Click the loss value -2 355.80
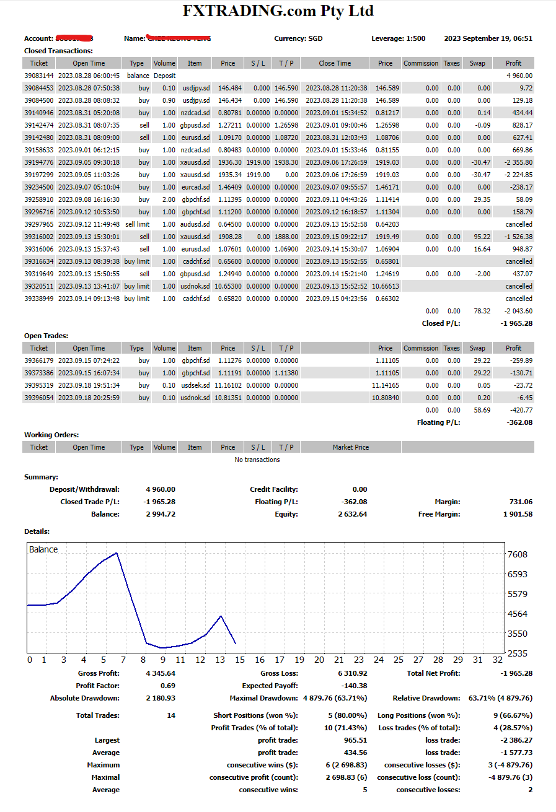This screenshot has height=812, width=556. pyautogui.click(x=517, y=162)
